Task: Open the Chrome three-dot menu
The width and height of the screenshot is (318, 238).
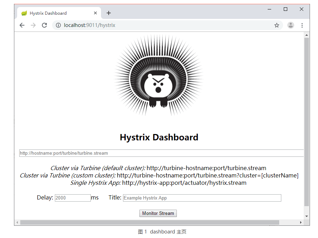Action: (x=302, y=25)
